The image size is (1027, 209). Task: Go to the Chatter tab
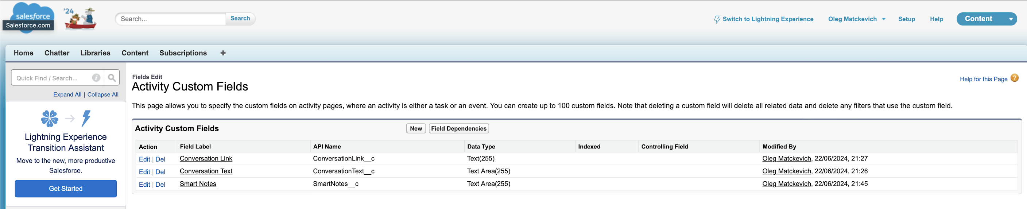tap(57, 53)
